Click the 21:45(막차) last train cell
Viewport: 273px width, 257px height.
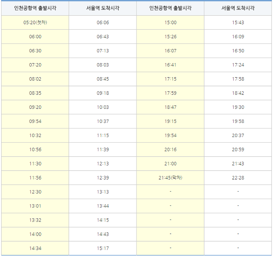click(x=170, y=178)
